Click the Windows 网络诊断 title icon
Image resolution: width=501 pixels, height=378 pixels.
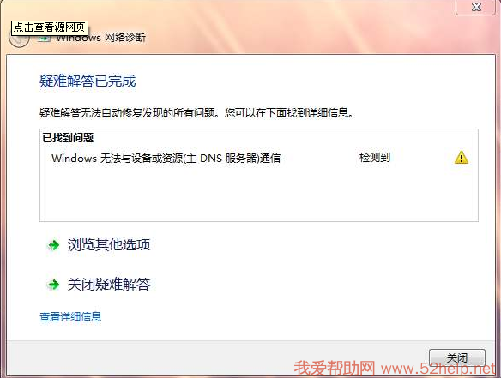click(x=45, y=38)
